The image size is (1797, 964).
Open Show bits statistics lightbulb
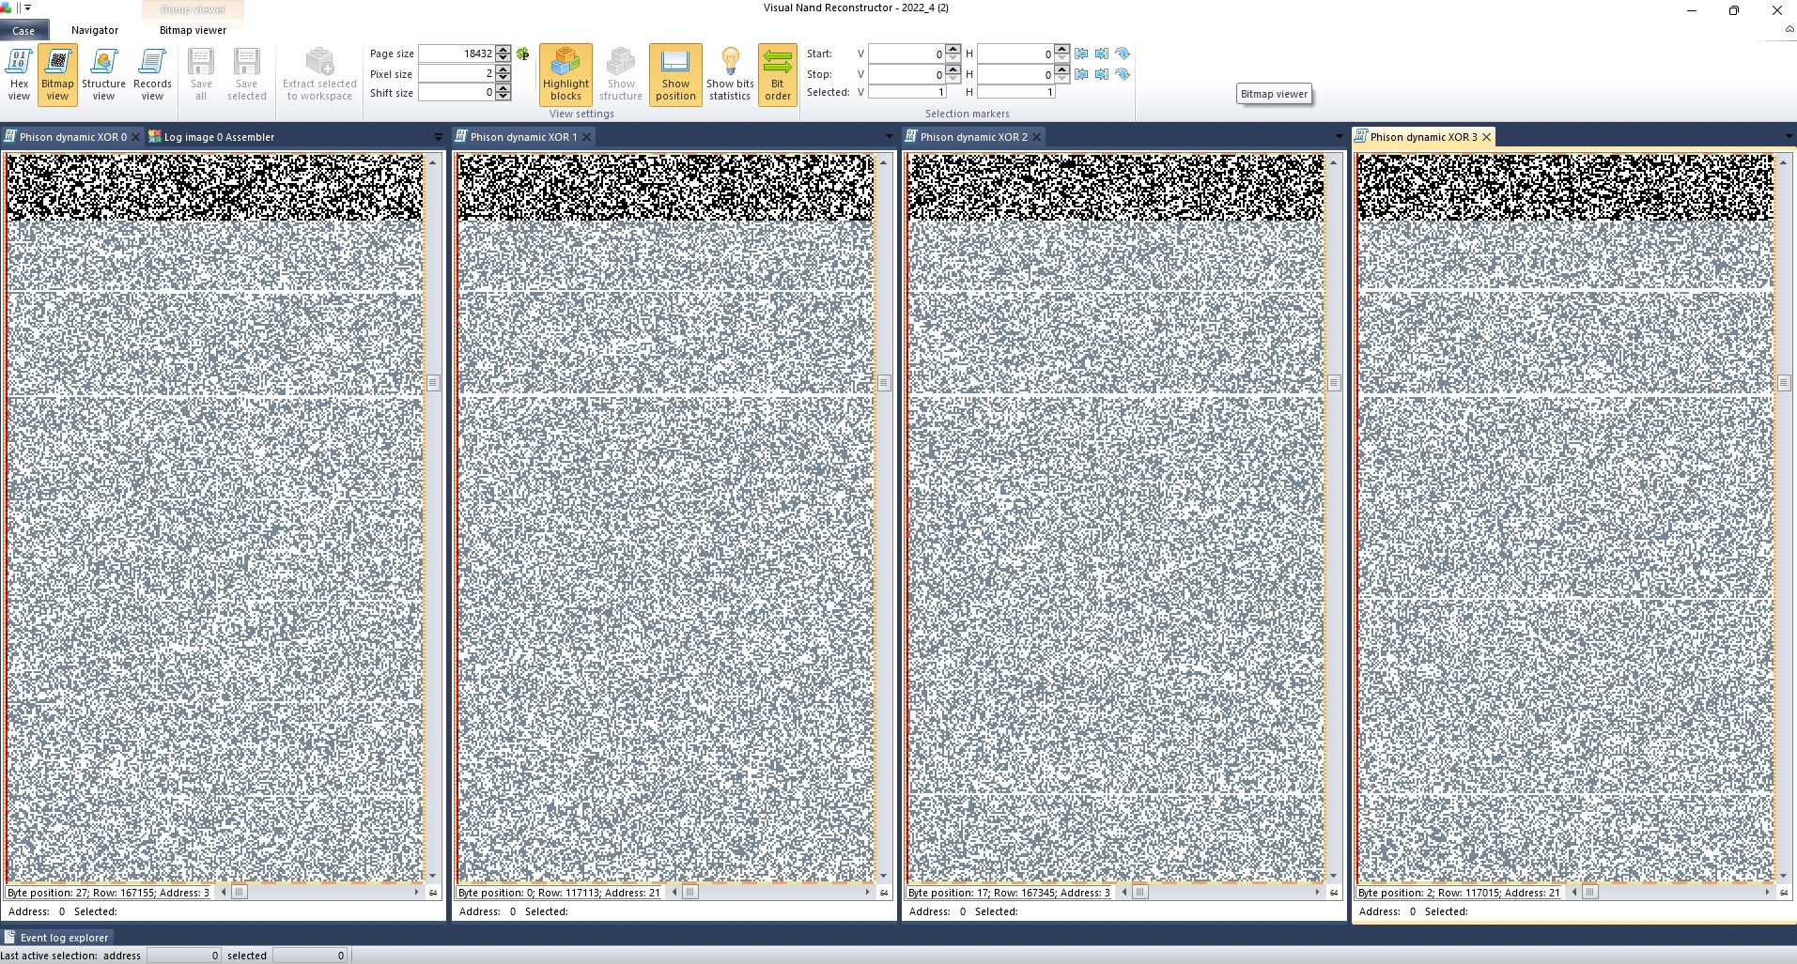730,74
